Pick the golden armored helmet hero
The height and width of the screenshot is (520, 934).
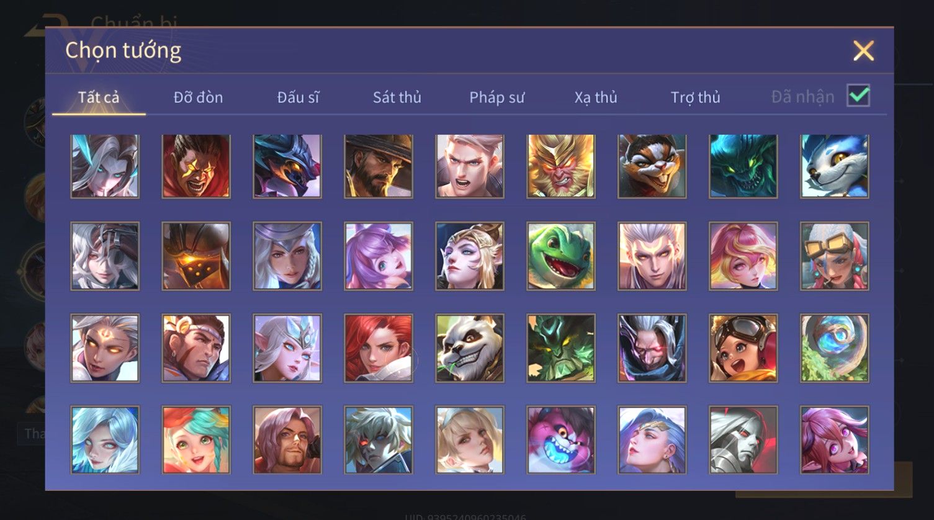196,256
